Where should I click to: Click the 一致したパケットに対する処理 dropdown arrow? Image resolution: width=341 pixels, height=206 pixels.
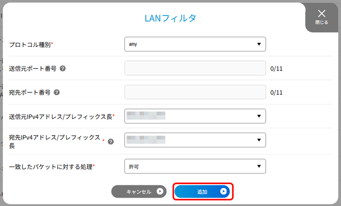pos(259,166)
